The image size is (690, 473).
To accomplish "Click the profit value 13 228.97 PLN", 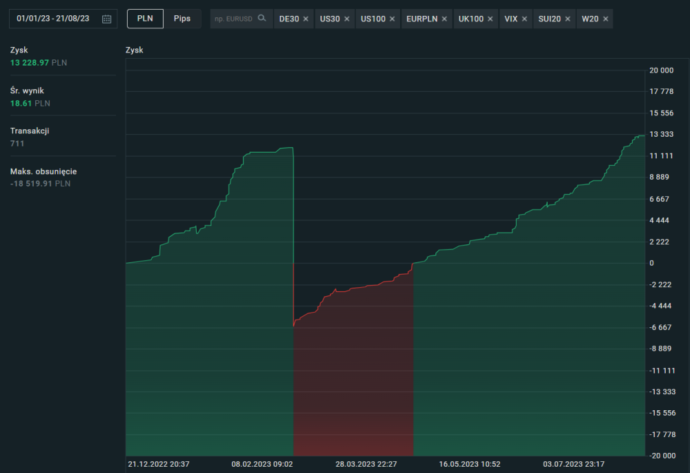I will pos(39,63).
